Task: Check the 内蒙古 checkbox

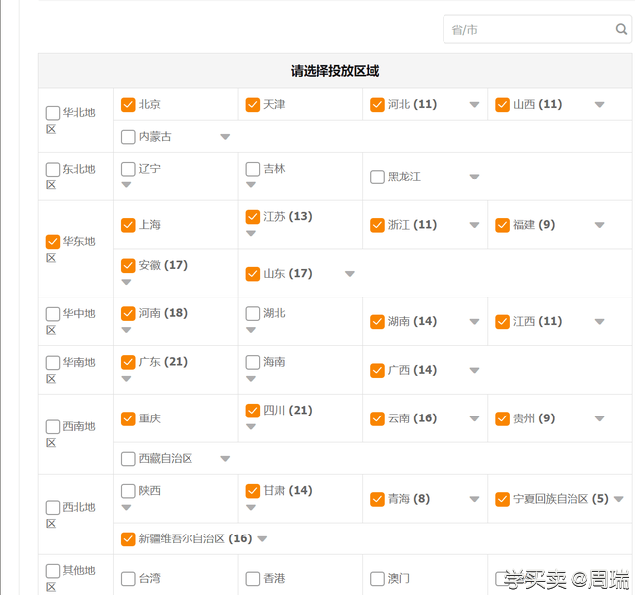Action: click(x=128, y=137)
